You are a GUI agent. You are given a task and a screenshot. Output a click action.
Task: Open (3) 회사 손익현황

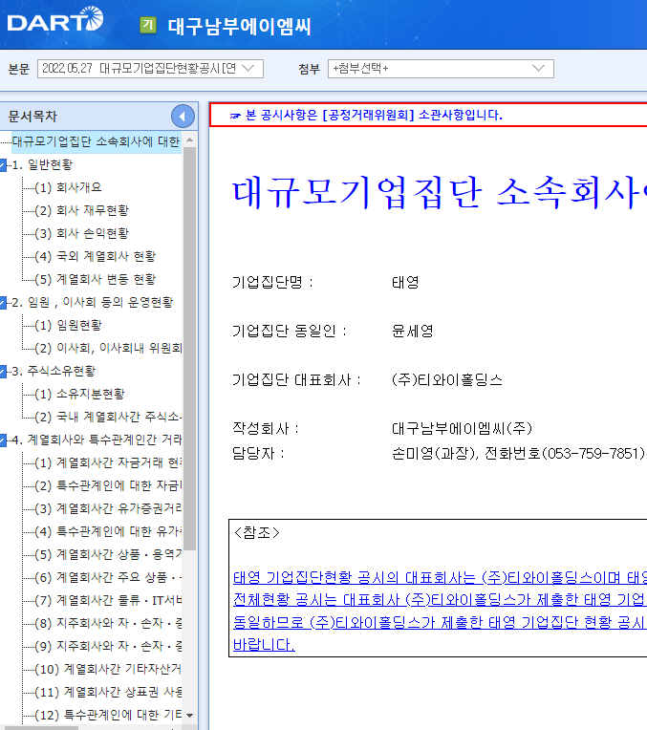(81, 233)
